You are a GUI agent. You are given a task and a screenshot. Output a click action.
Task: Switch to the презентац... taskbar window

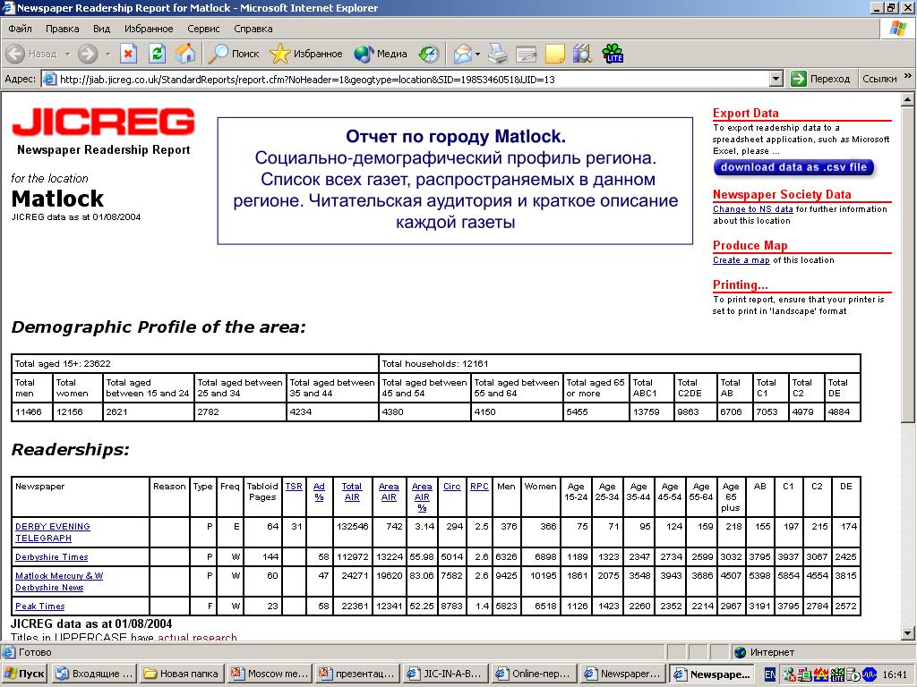point(357,674)
